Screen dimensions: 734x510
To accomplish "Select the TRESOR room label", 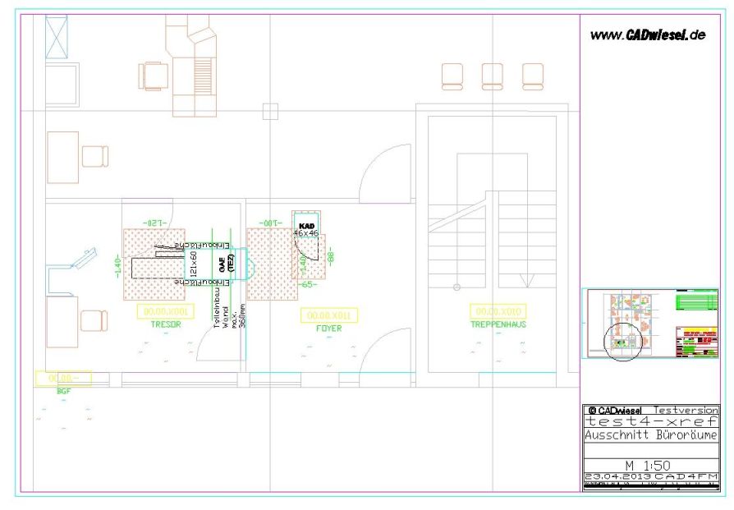I will 167,324.
